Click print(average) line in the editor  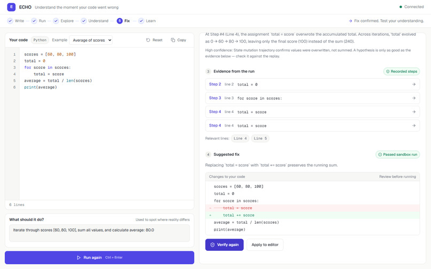click(x=41, y=88)
